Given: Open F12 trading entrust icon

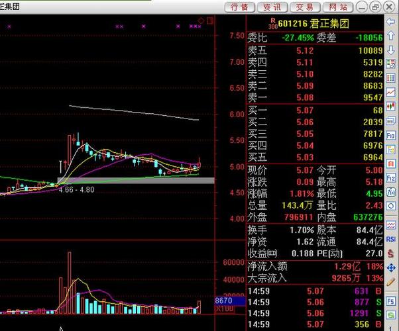Looking at the screenshot, I should click(x=390, y=177).
